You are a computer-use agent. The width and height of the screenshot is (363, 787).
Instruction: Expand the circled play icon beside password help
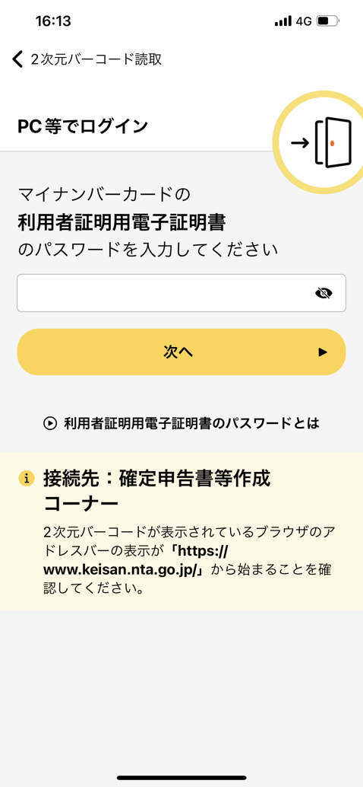pyautogui.click(x=51, y=424)
